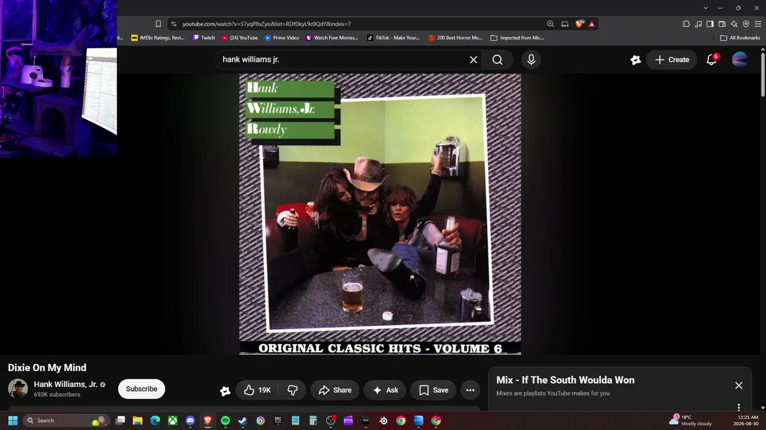The image size is (766, 430).
Task: Click the YouTube Create button
Action: [x=672, y=60]
